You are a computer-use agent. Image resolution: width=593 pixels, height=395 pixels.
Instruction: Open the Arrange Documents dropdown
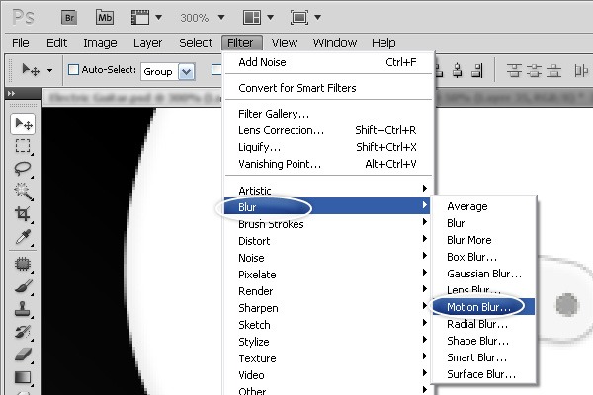coord(258,18)
